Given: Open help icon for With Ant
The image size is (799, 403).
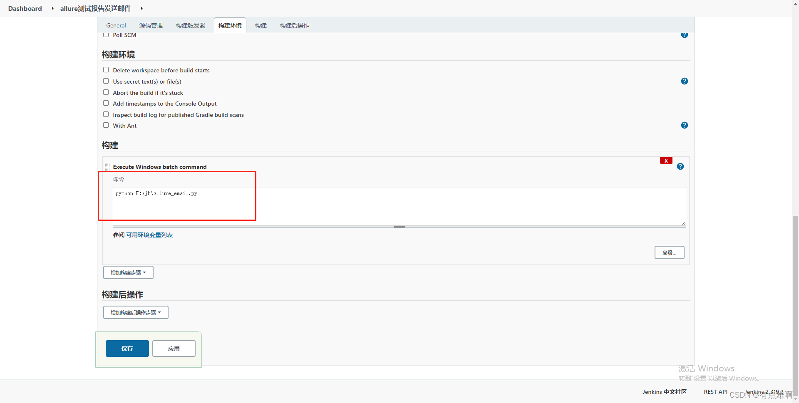Looking at the screenshot, I should pyautogui.click(x=684, y=125).
